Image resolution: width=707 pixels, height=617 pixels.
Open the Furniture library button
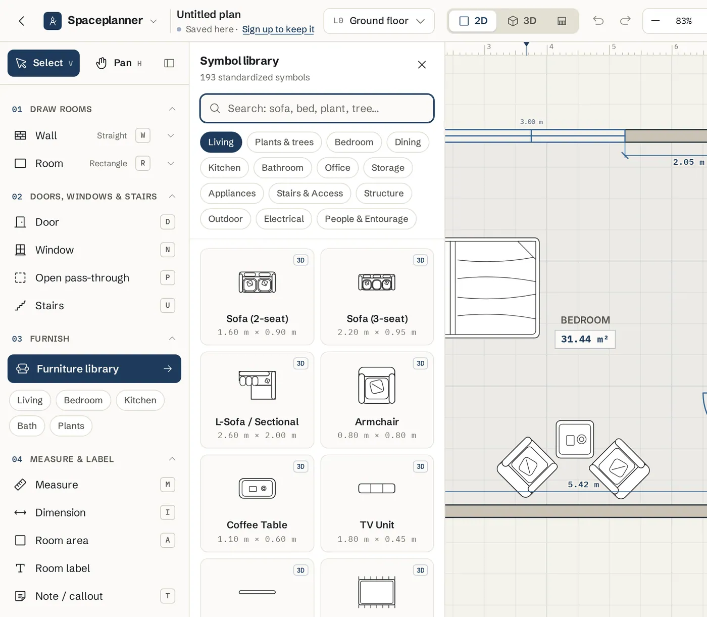click(94, 369)
